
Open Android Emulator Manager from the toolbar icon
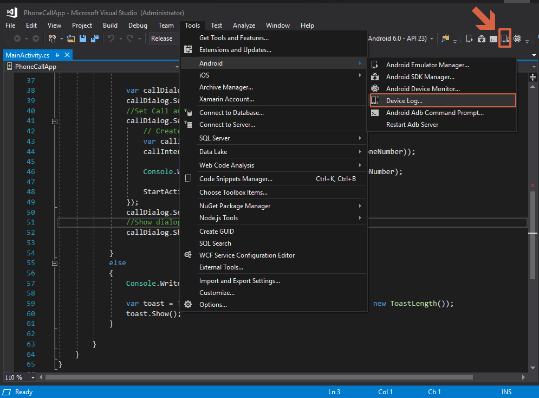[x=469, y=38]
